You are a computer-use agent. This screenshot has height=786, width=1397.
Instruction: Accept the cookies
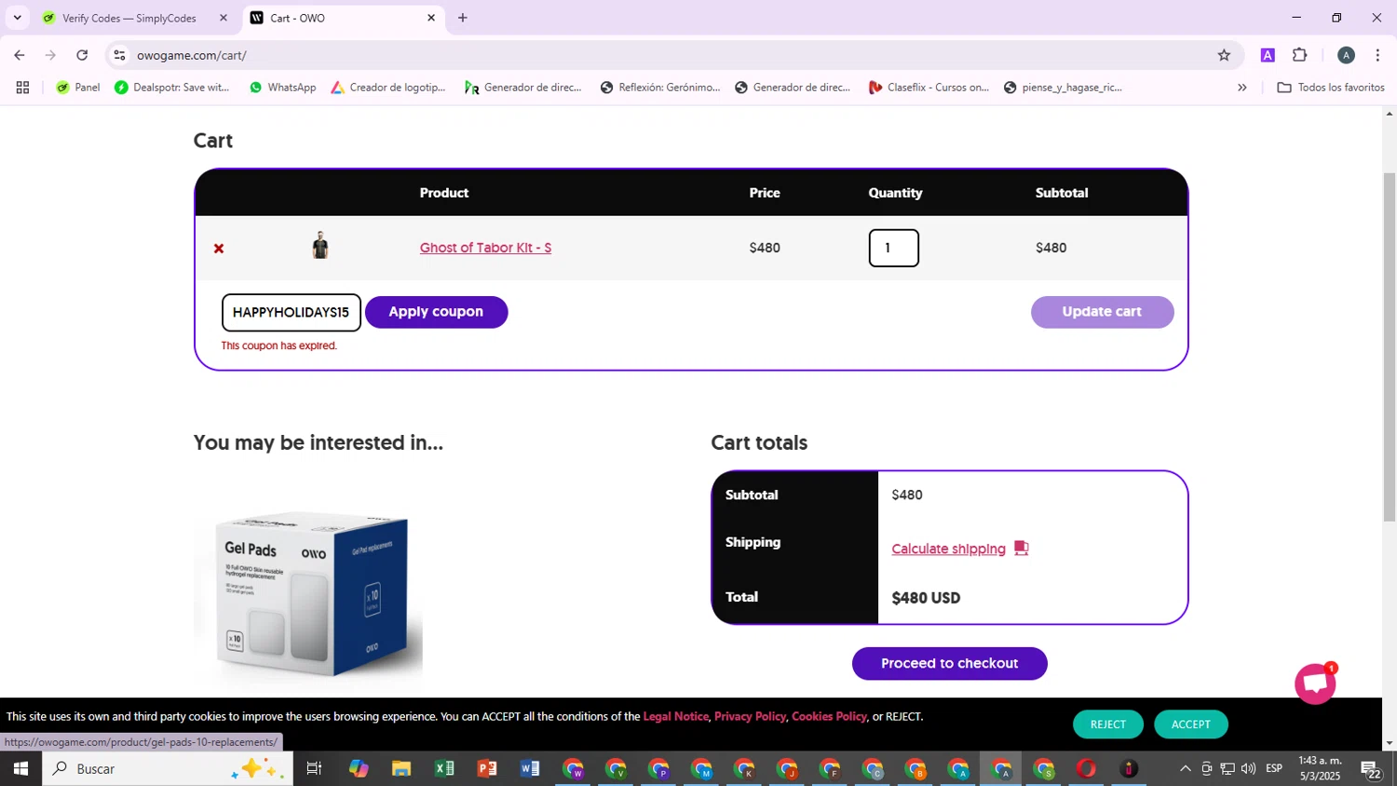[1191, 725]
